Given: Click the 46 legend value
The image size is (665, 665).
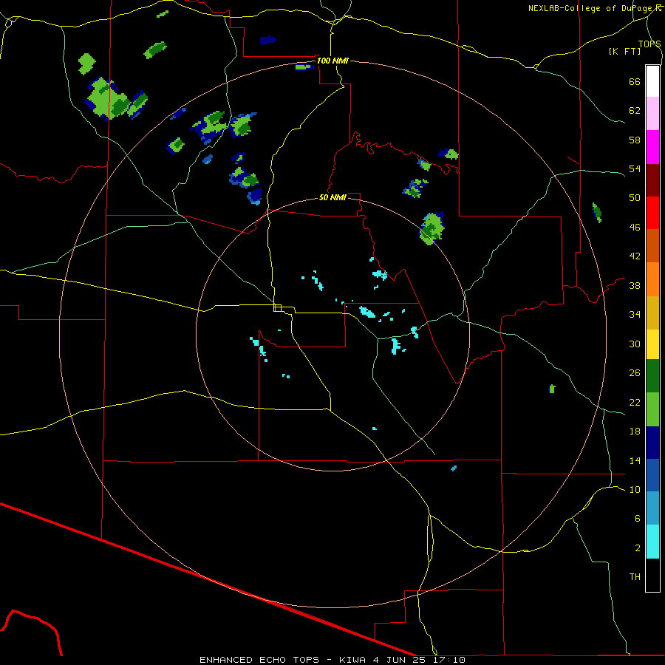Looking at the screenshot, I should point(635,228).
